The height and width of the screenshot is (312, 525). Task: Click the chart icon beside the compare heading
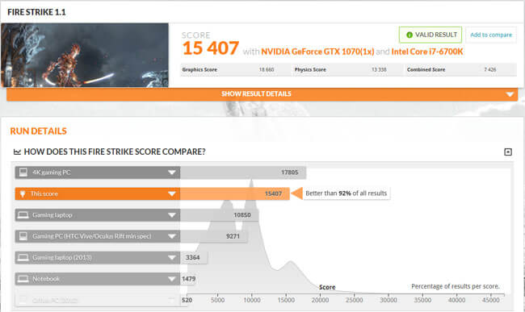(17, 152)
